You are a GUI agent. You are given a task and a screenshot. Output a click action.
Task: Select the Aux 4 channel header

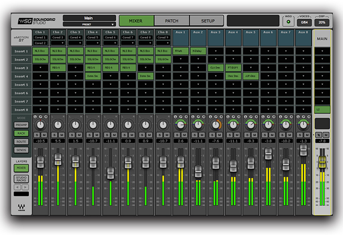pos(233,38)
